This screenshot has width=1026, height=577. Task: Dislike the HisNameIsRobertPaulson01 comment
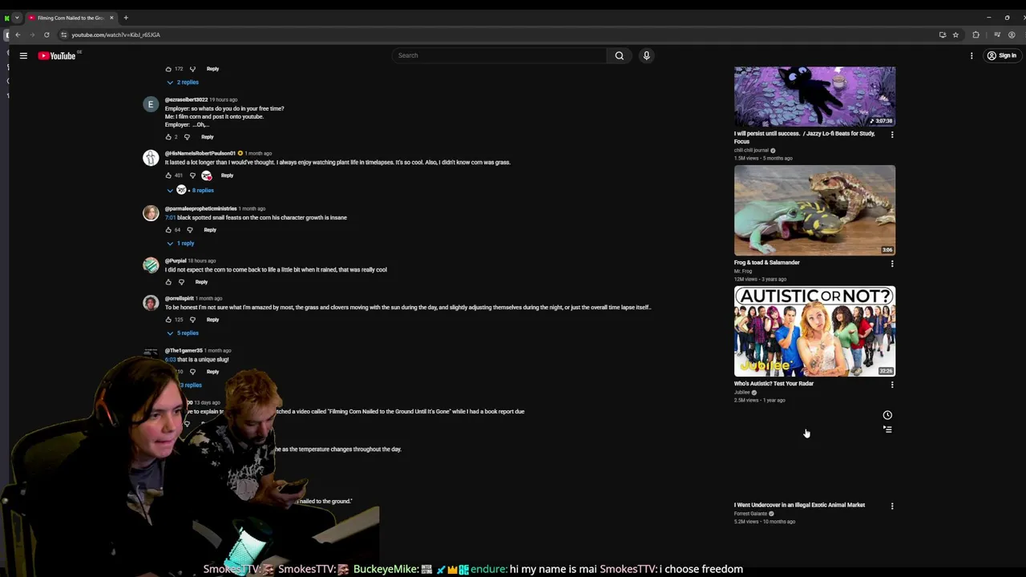coord(192,176)
